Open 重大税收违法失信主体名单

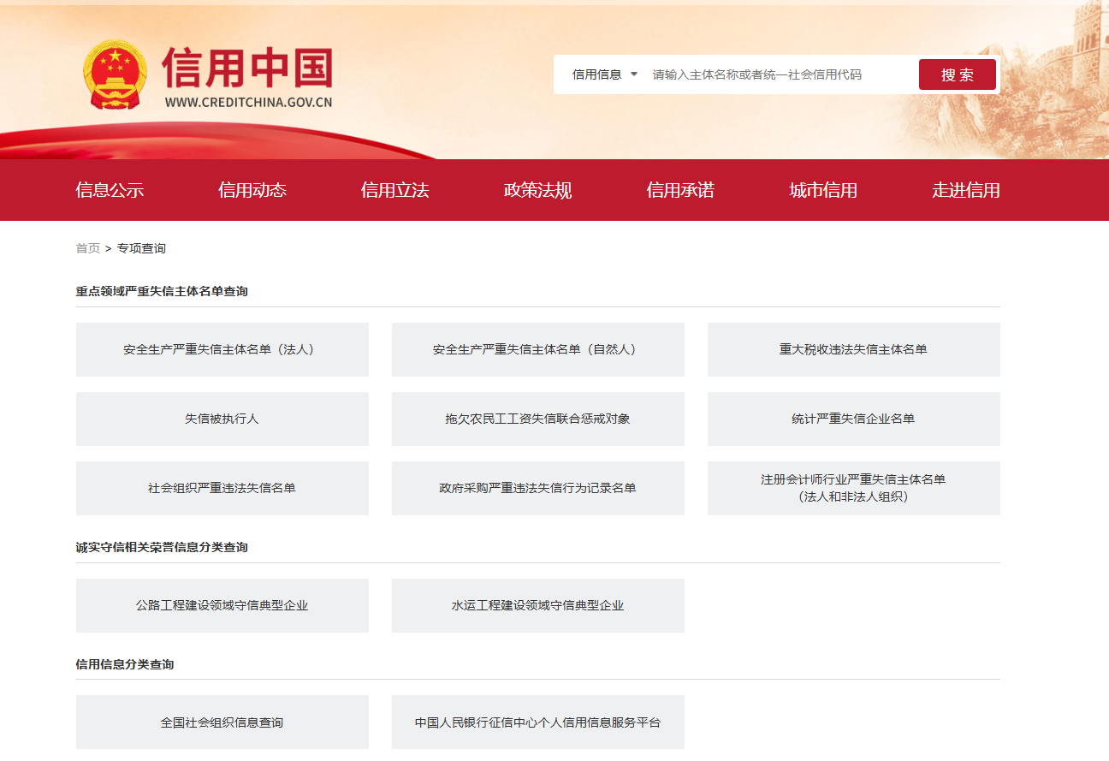pos(854,349)
